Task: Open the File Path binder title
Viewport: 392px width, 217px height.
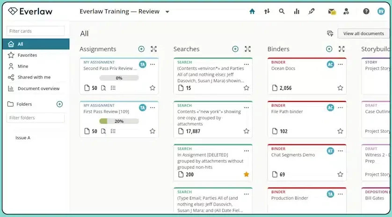Action: click(287, 112)
